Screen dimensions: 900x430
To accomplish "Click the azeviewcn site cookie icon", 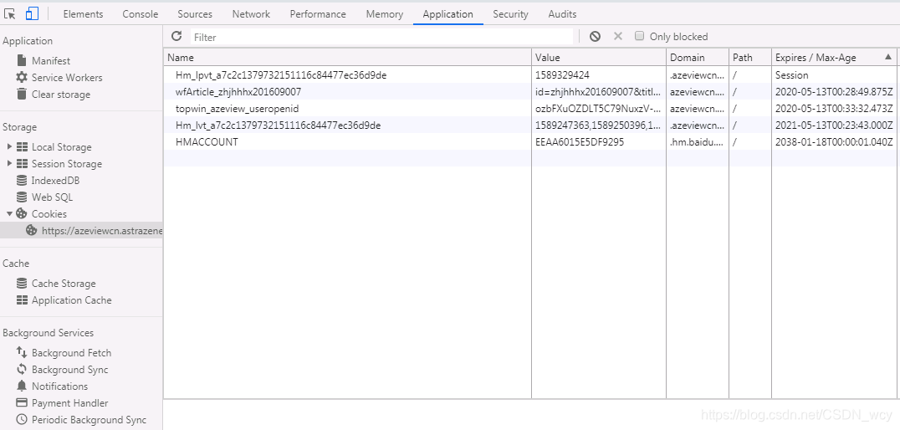I will pyautogui.click(x=32, y=230).
